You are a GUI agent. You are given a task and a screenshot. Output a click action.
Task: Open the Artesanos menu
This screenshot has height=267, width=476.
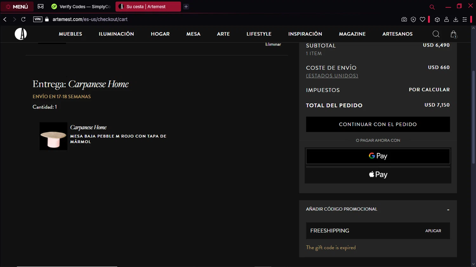(x=397, y=34)
